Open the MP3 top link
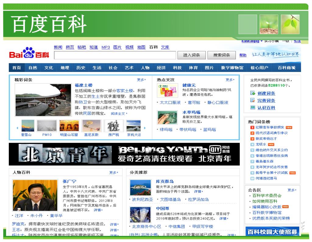This screenshot has height=242, width=312. pos(106,47)
